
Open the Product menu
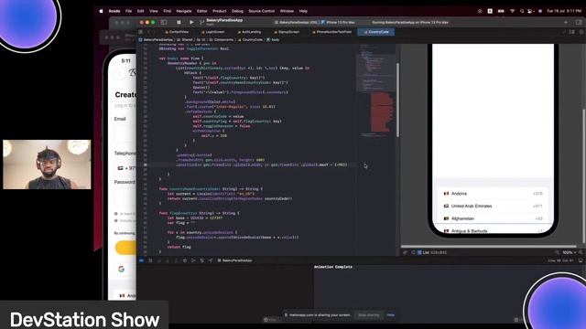[x=220, y=11]
